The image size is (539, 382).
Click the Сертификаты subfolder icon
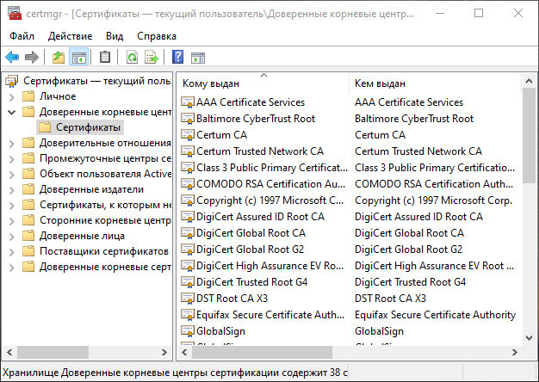45,127
